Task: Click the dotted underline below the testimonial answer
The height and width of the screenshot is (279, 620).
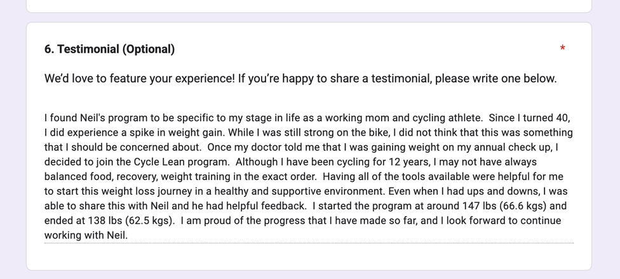Action: click(309, 243)
